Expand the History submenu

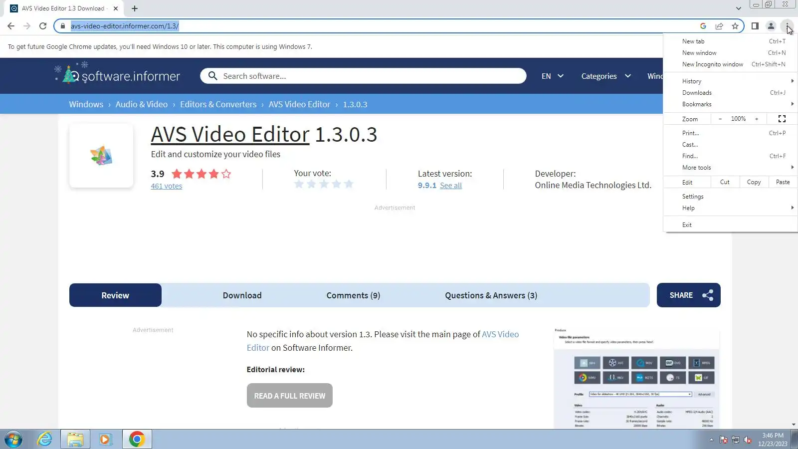(731, 81)
